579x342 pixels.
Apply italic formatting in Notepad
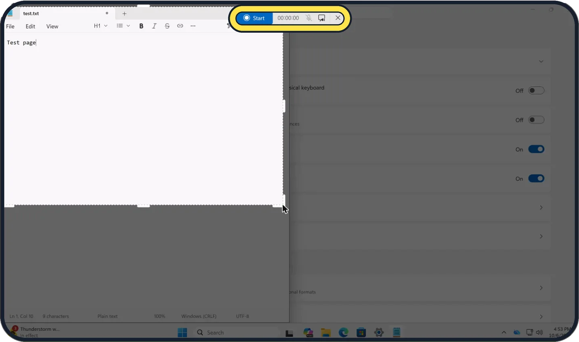(x=154, y=26)
